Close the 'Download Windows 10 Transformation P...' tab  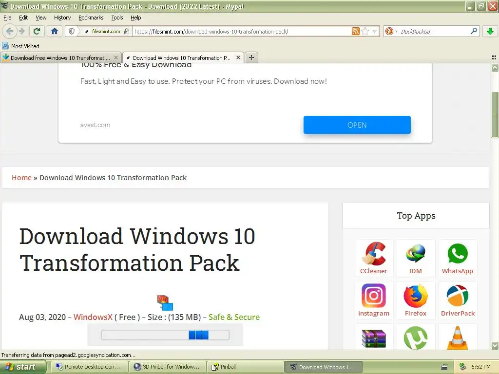pos(238,57)
